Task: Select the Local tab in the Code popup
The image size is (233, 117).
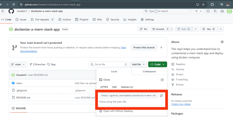Action: point(114,71)
